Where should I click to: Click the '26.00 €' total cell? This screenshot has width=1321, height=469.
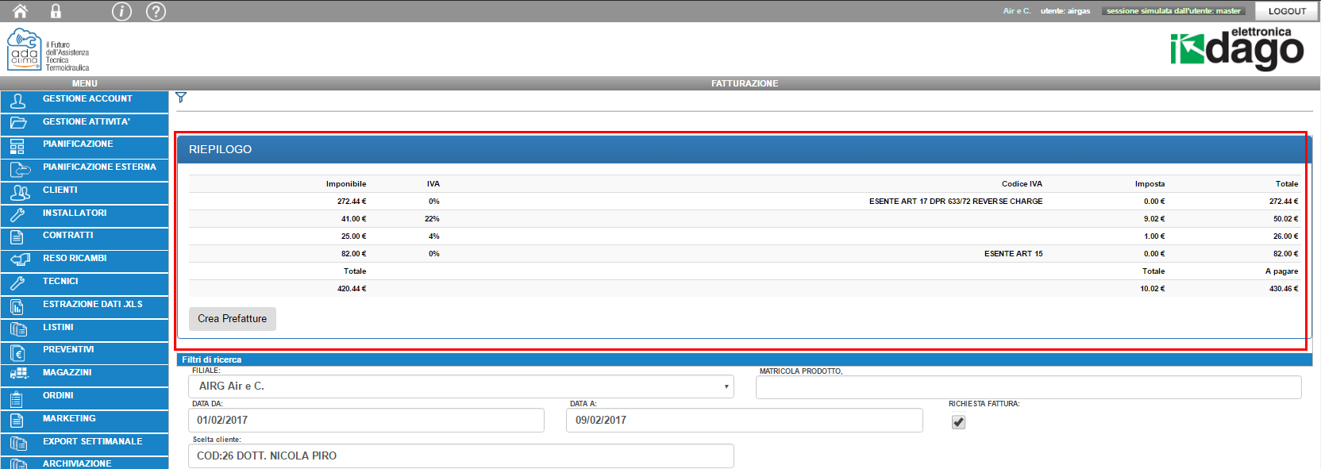[1286, 236]
